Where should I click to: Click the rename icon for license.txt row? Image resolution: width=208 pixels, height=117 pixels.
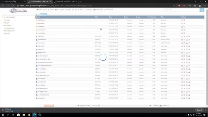pyautogui.click(x=184, y=49)
